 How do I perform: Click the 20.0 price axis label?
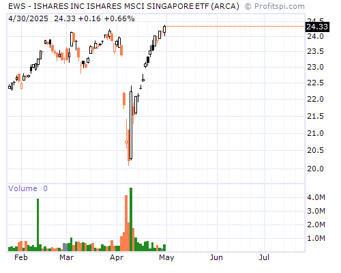315,169
